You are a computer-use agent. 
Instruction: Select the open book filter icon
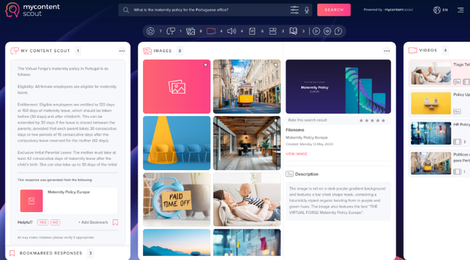click(x=293, y=31)
